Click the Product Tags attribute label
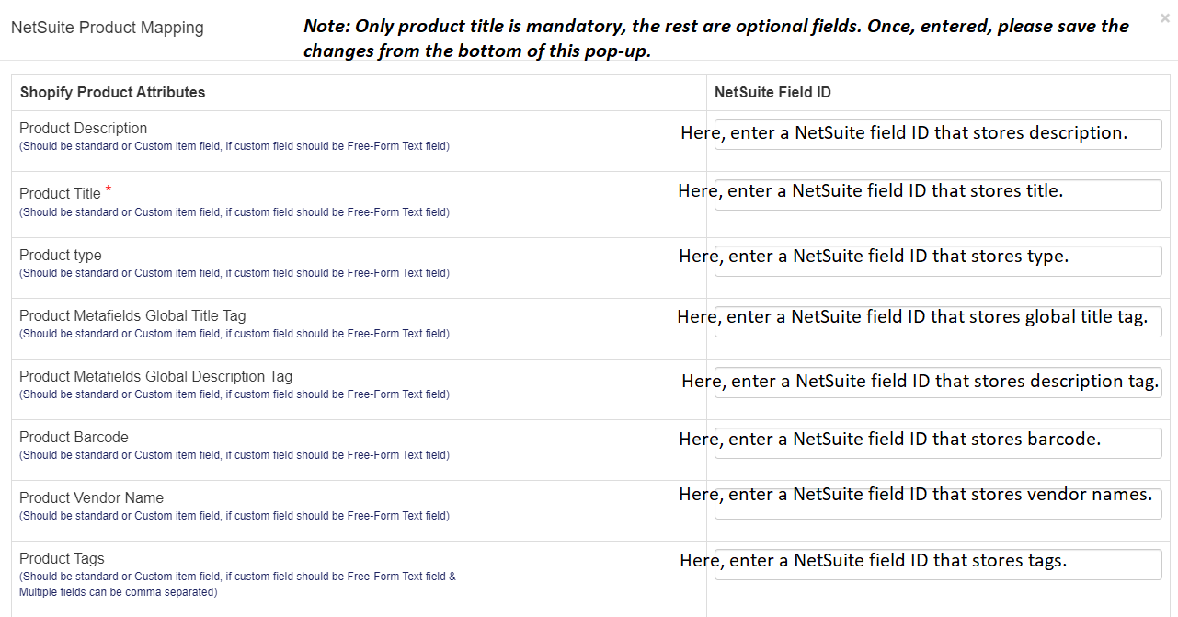Viewport: 1178px width, 617px height. (x=62, y=559)
